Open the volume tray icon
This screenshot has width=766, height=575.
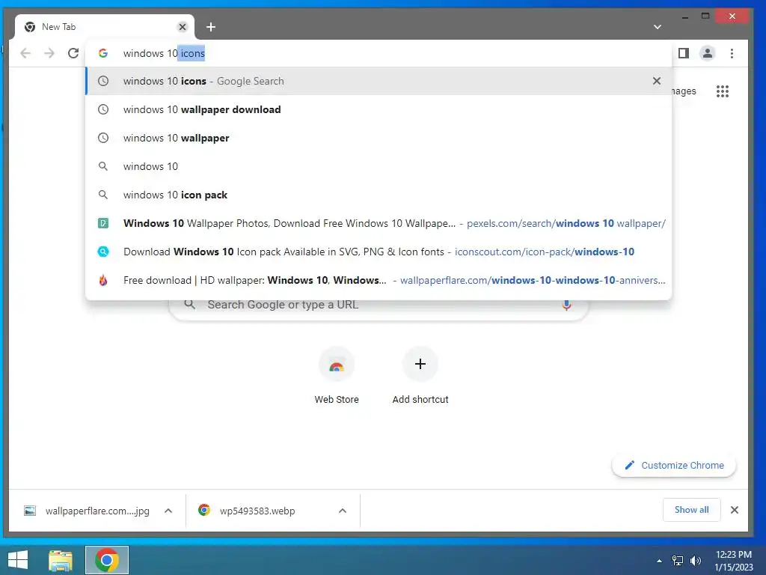(x=696, y=561)
